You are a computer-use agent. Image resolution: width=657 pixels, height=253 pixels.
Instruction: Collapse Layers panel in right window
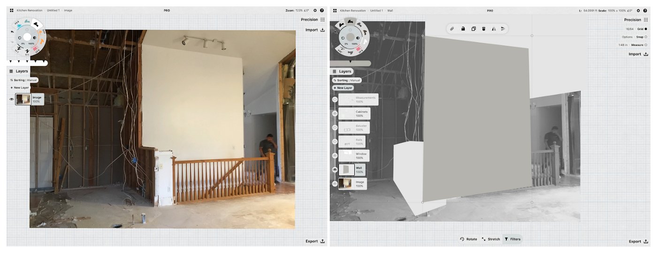[342, 71]
